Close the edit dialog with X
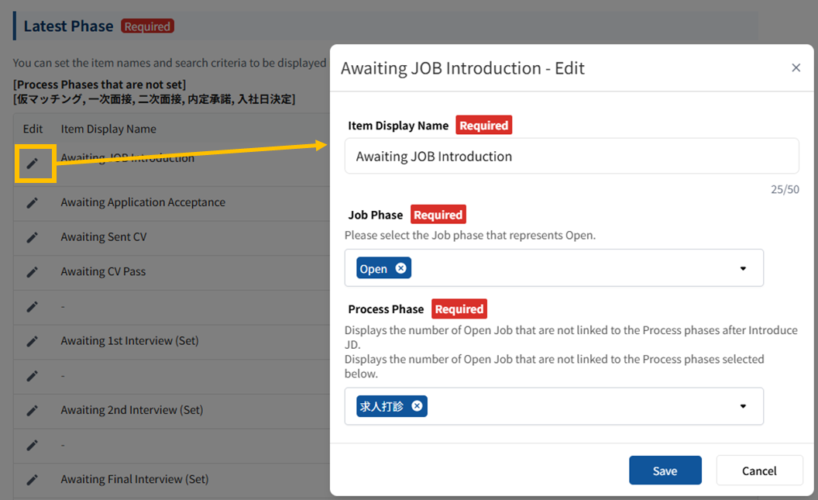 click(x=796, y=68)
